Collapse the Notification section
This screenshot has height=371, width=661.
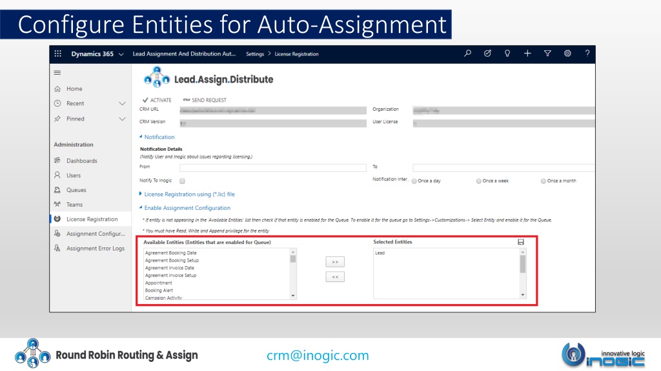[157, 137]
